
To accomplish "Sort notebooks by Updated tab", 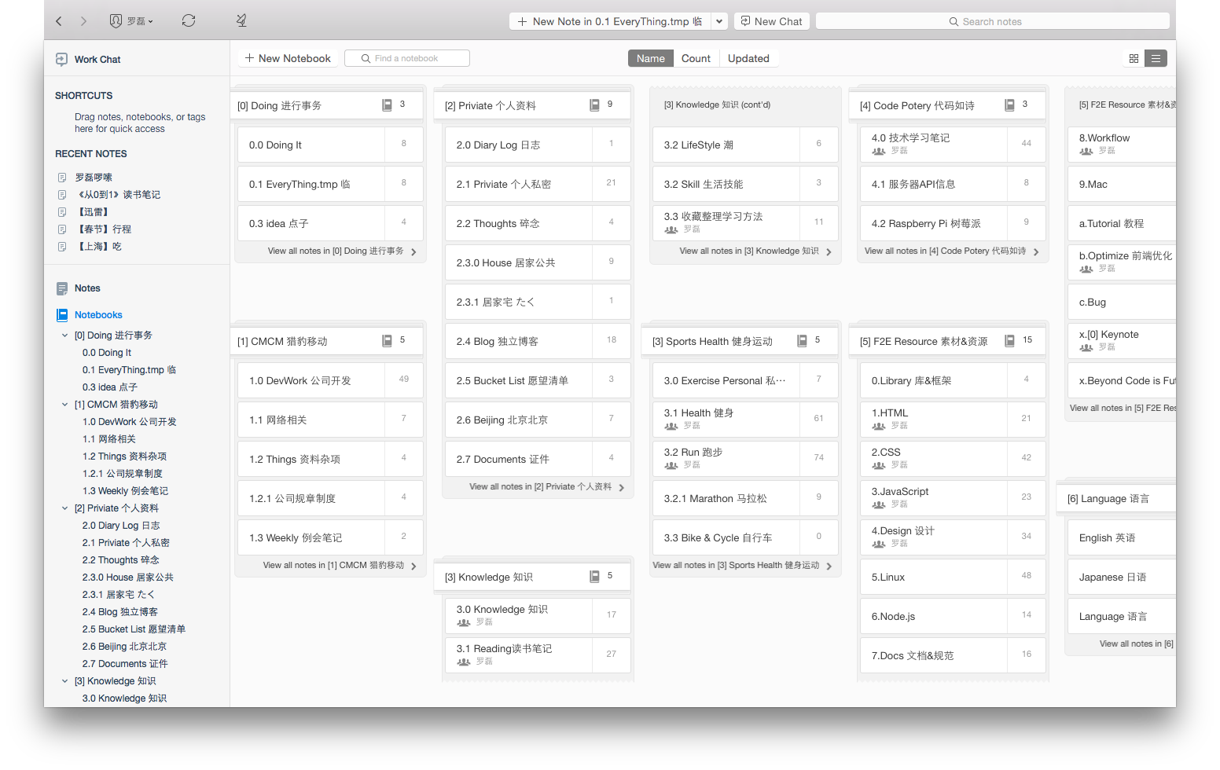I will 748,58.
